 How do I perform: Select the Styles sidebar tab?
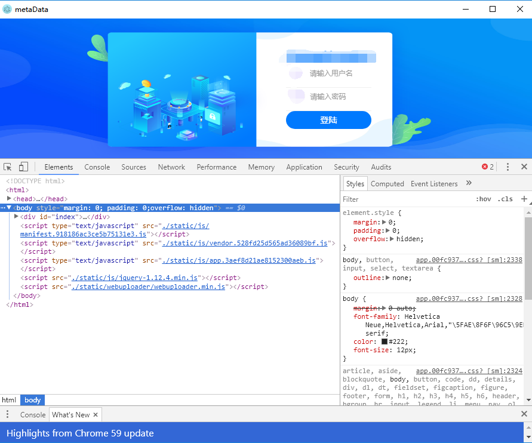coord(355,183)
